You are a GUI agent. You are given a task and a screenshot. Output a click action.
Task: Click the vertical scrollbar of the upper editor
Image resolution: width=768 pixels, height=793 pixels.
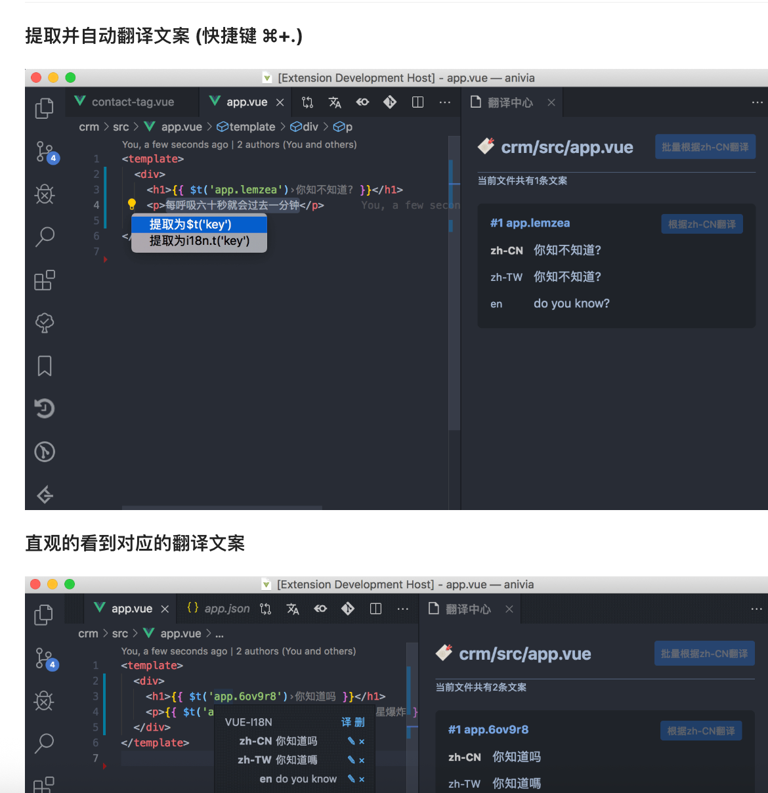(454, 282)
